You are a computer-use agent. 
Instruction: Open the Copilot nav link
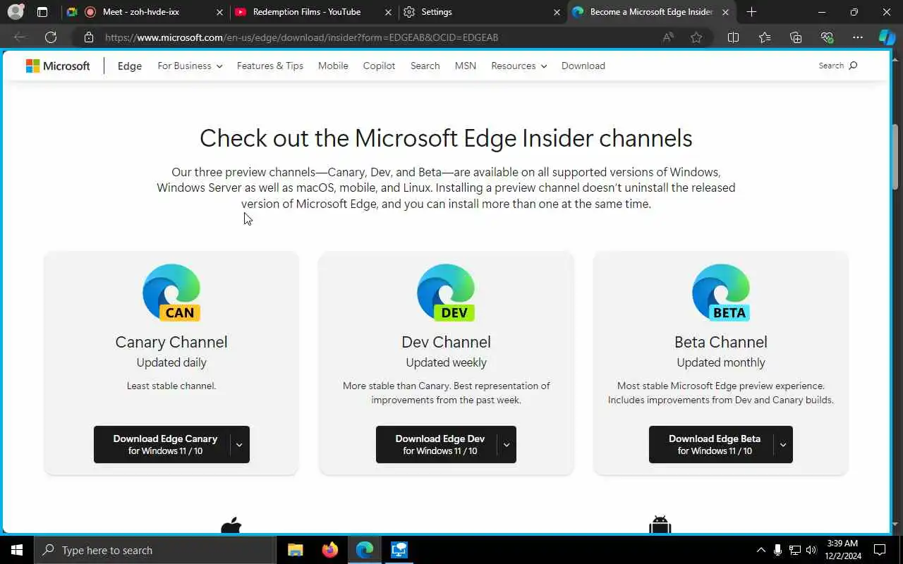coord(379,66)
